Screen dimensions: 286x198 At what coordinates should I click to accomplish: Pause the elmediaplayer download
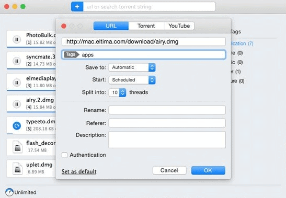[17, 83]
